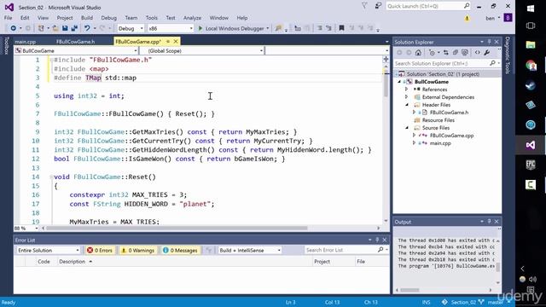Expand the External Dependencies node
This screenshot has width=546, height=307.
[406, 97]
